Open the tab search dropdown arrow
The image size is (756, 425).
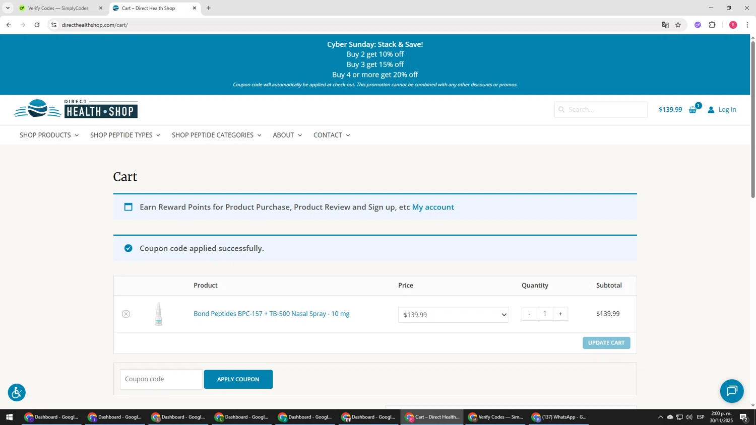point(8,8)
